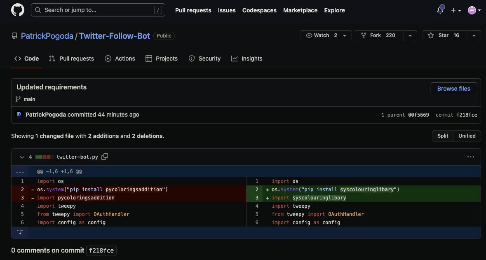
Task: Click the search or jump to field
Action: click(98, 10)
